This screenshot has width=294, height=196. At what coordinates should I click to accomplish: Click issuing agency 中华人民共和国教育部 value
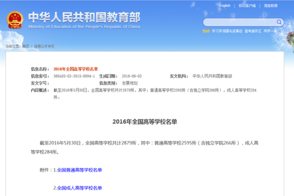212,76
